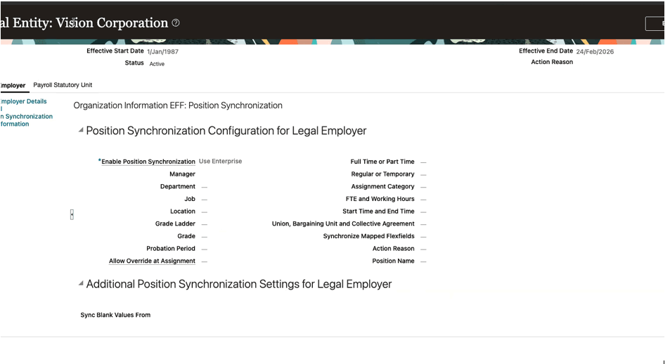Click Start Time and End Time label
Viewport: 670px width, 364px height.
pos(378,211)
